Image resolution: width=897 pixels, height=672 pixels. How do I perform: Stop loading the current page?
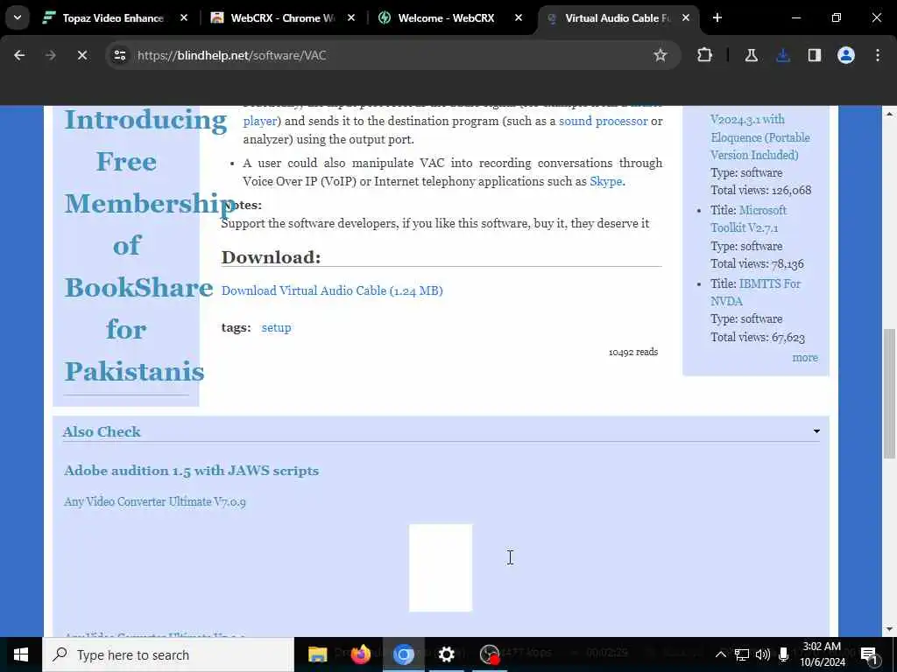click(x=81, y=55)
